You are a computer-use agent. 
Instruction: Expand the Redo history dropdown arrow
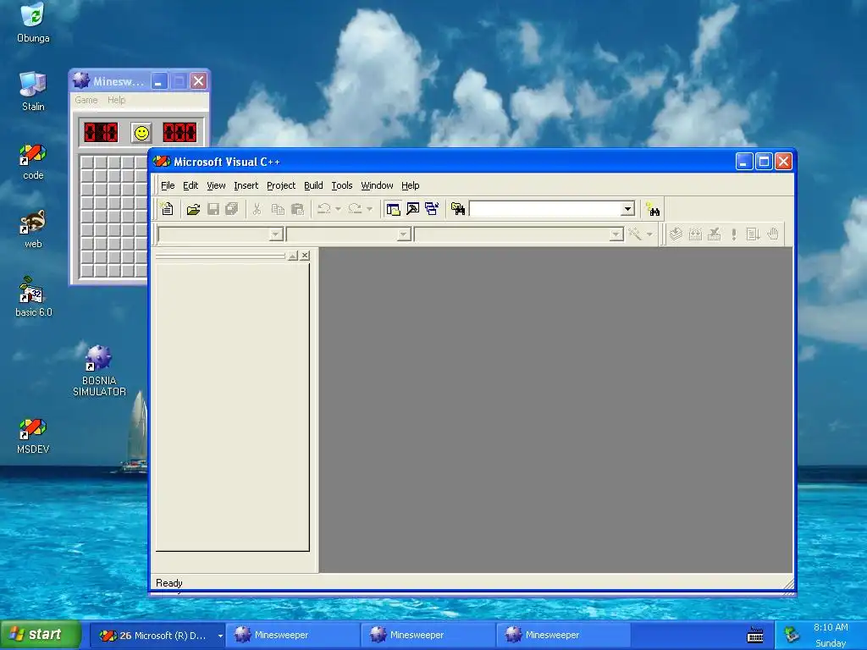(369, 209)
